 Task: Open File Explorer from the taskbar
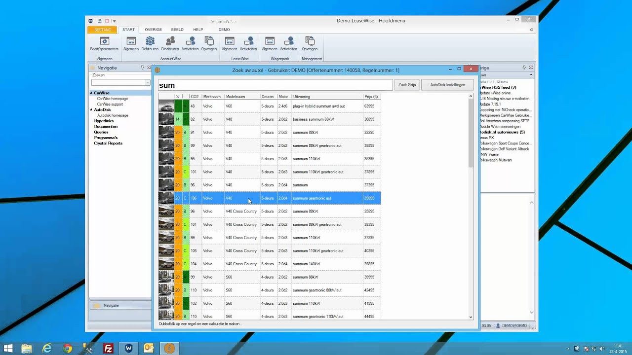[27, 349]
